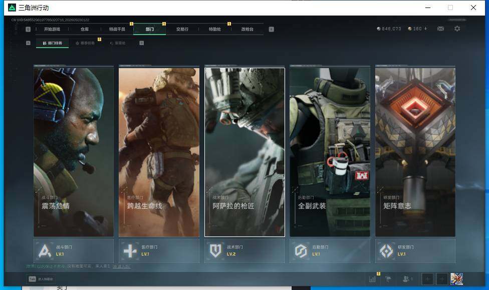This screenshot has width=489, height=290.
Task: Switch to the 改枪台 tab
Action: tap(248, 29)
